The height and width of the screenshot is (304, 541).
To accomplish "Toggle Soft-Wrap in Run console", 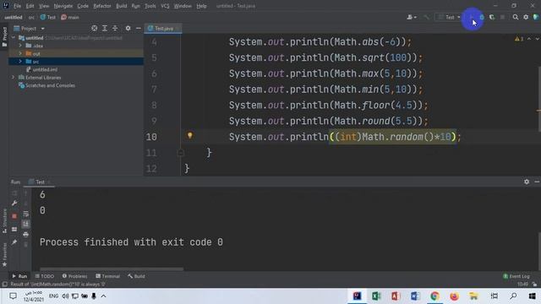I will point(26,214).
